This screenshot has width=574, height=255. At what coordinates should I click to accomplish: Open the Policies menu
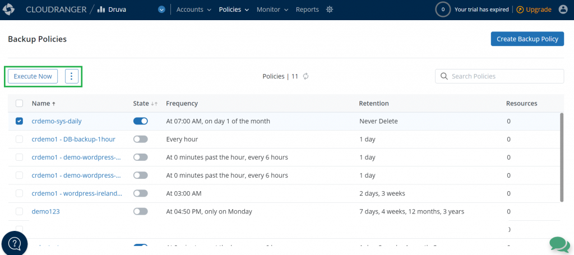(x=234, y=10)
